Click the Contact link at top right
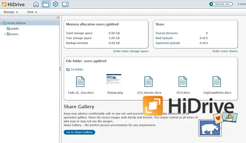 (242, 4)
